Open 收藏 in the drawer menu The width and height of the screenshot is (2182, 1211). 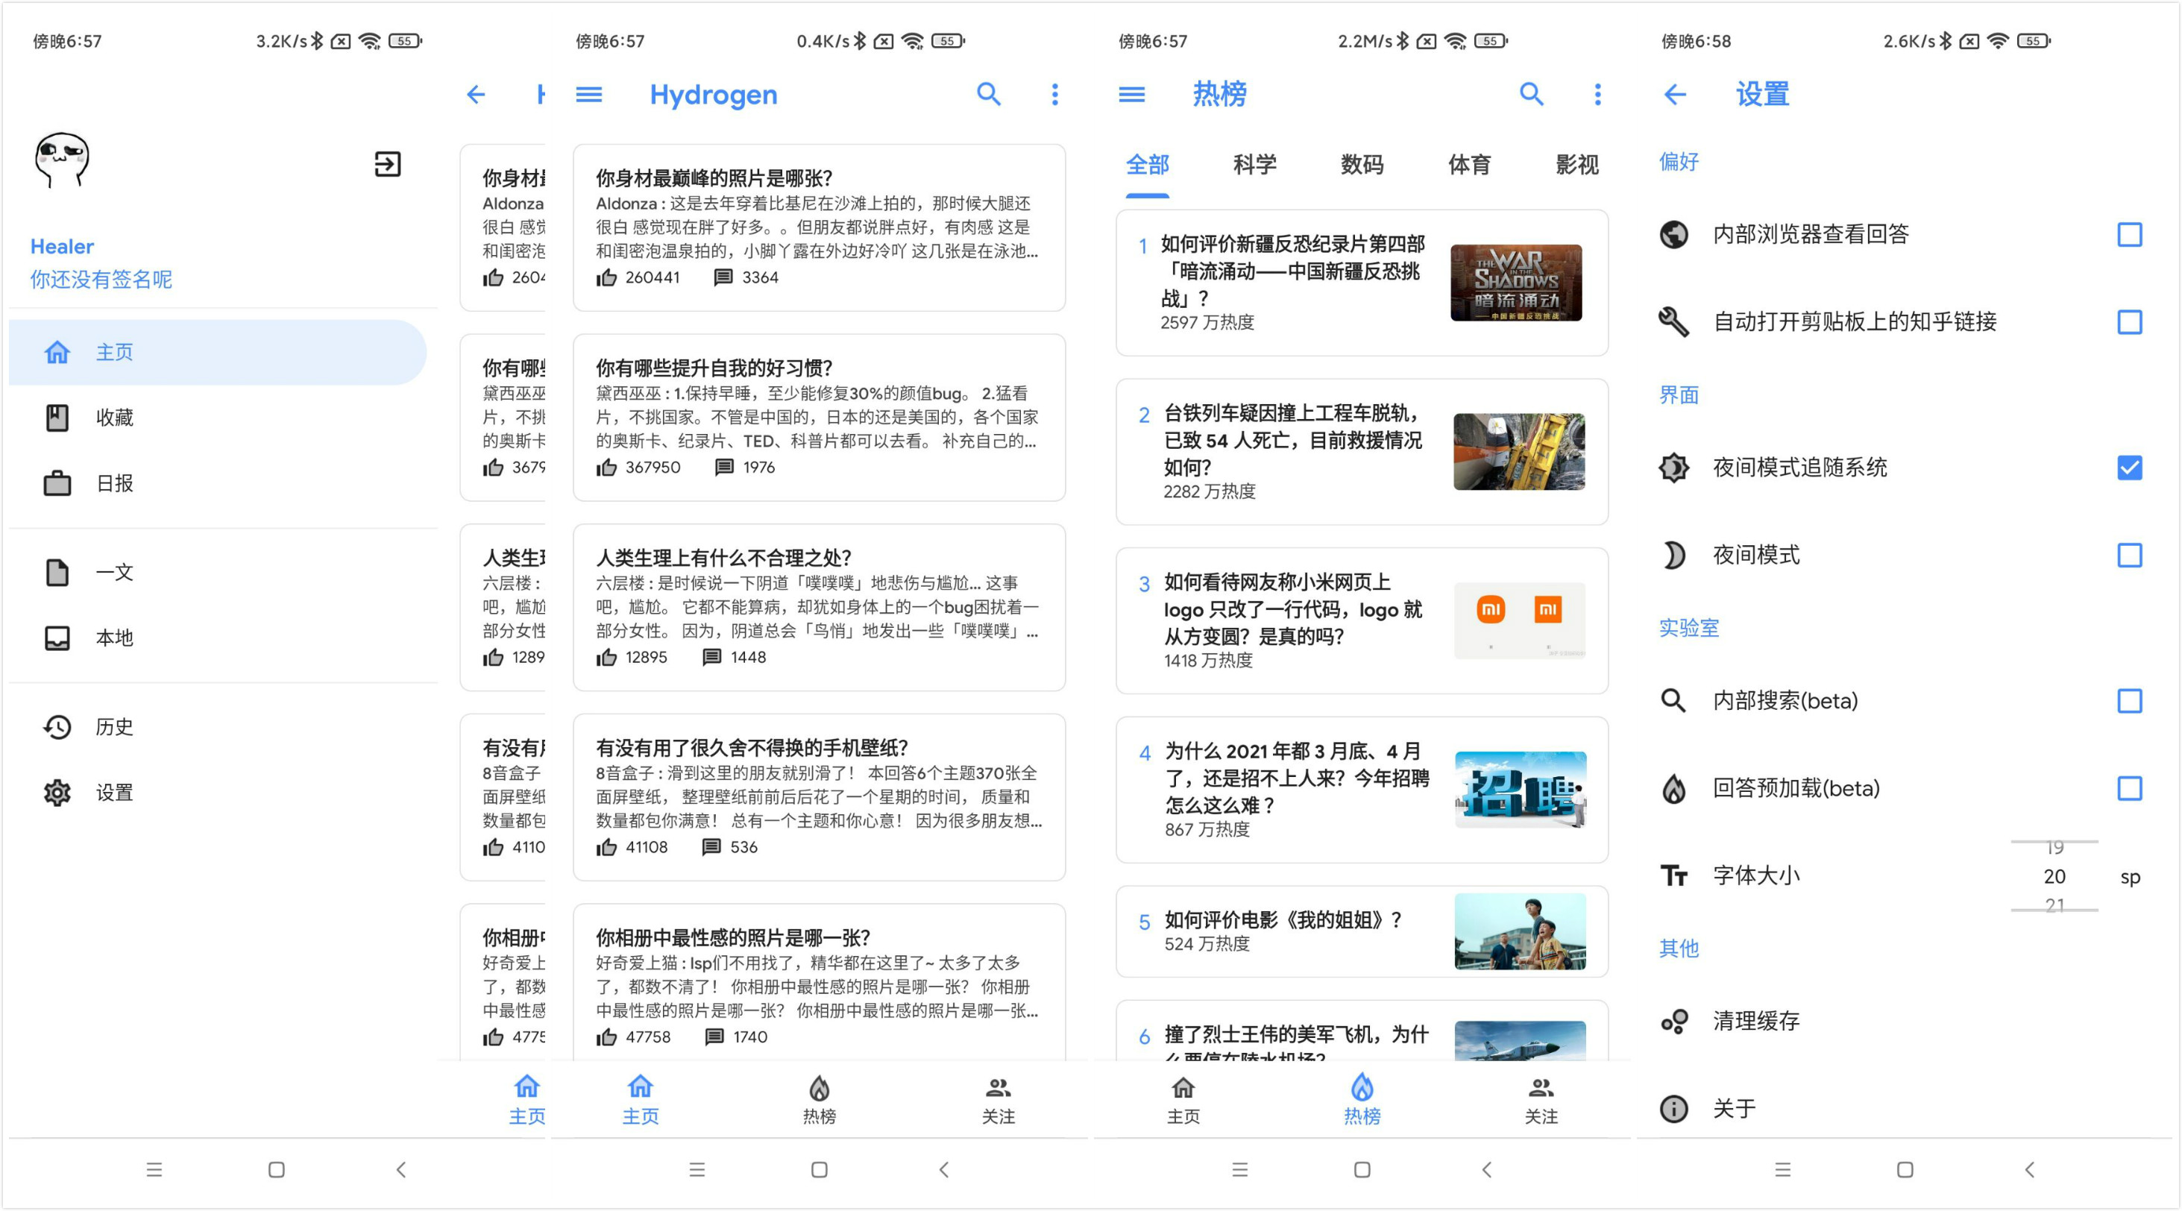pyautogui.click(x=217, y=418)
